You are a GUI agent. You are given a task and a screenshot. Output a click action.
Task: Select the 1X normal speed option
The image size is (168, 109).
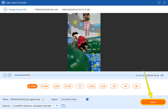pyautogui.click(x=80, y=86)
